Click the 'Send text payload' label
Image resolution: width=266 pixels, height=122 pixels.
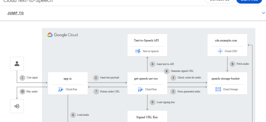click(109, 77)
